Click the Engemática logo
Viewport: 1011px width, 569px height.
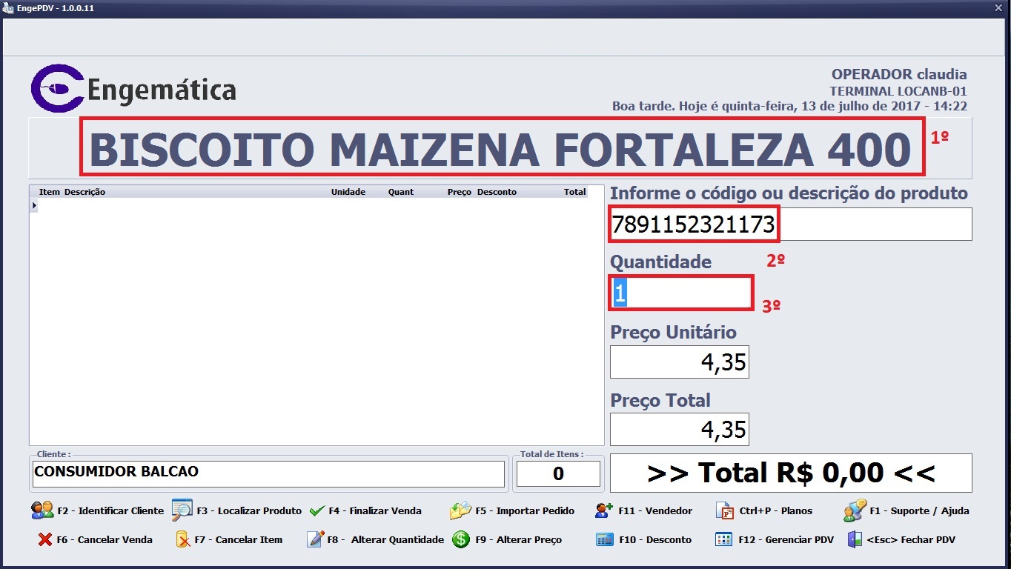(133, 88)
